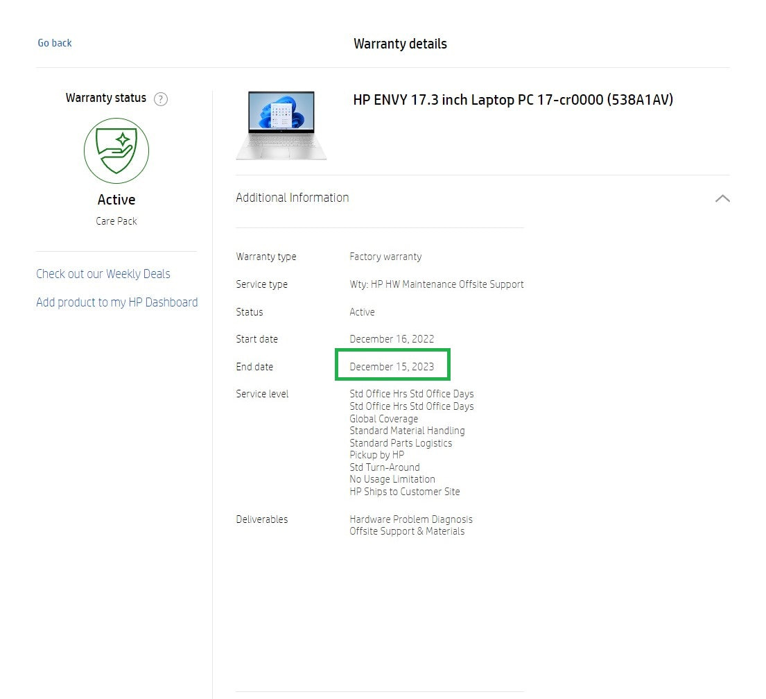This screenshot has height=699, width=766.
Task: Click the warranty status help question mark icon
Action: [161, 99]
